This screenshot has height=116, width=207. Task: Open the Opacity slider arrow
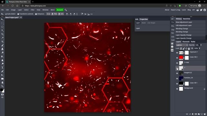201,45
